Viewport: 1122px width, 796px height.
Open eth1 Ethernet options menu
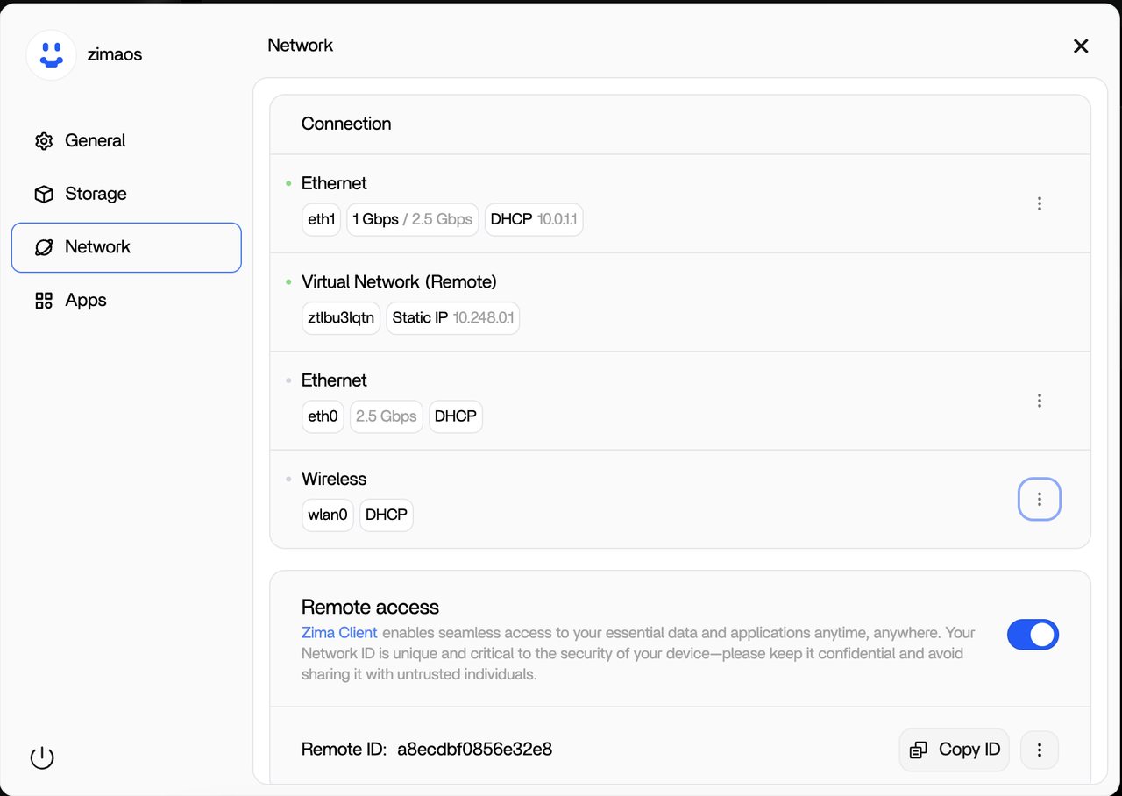(1039, 203)
